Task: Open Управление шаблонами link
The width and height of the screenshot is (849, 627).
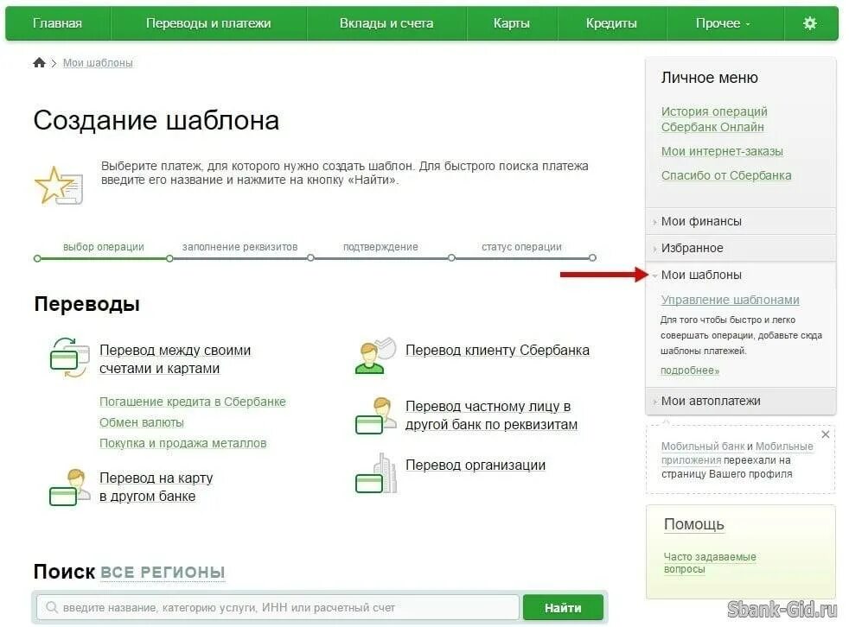Action: 730,300
